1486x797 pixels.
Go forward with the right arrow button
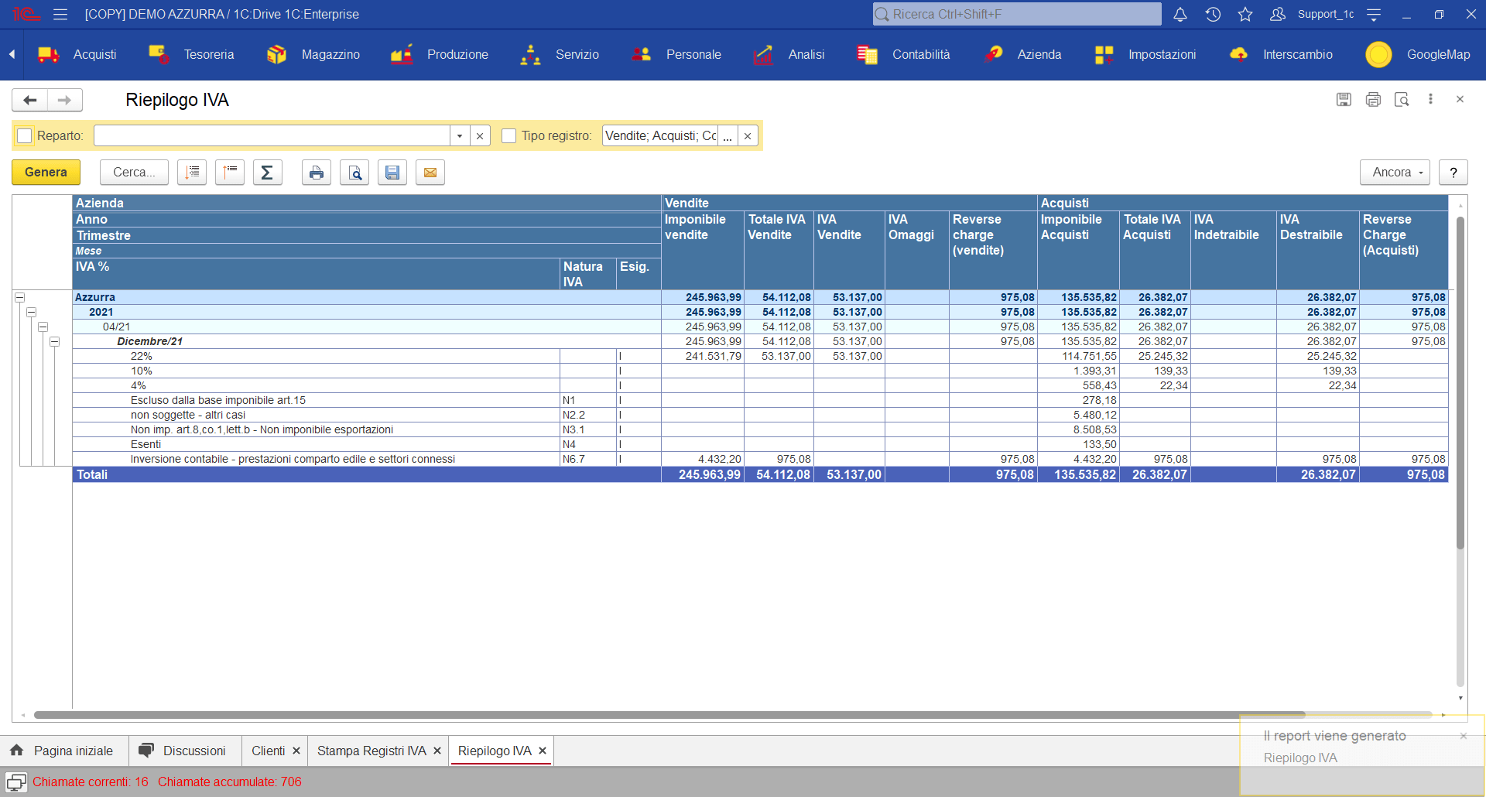(65, 100)
